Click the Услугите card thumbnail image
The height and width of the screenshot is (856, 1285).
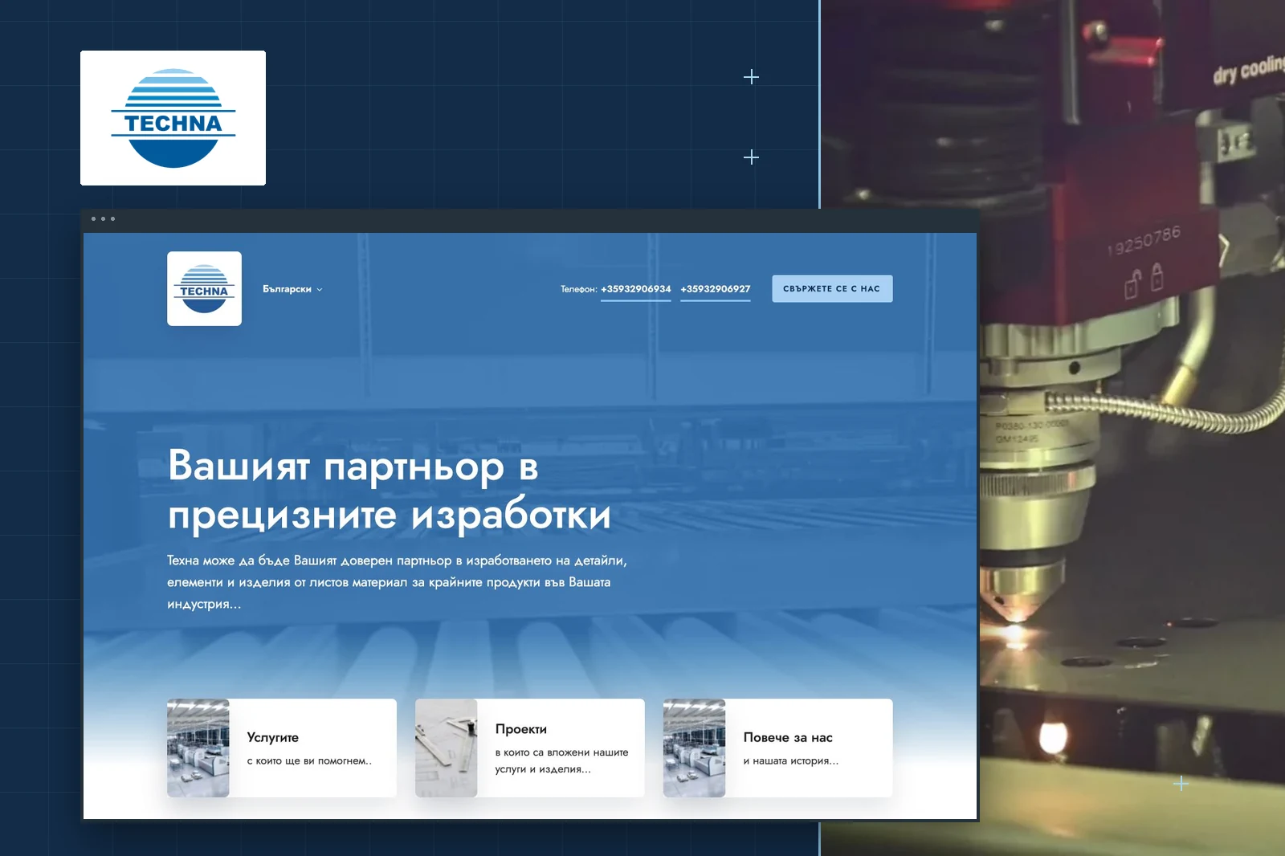click(198, 748)
